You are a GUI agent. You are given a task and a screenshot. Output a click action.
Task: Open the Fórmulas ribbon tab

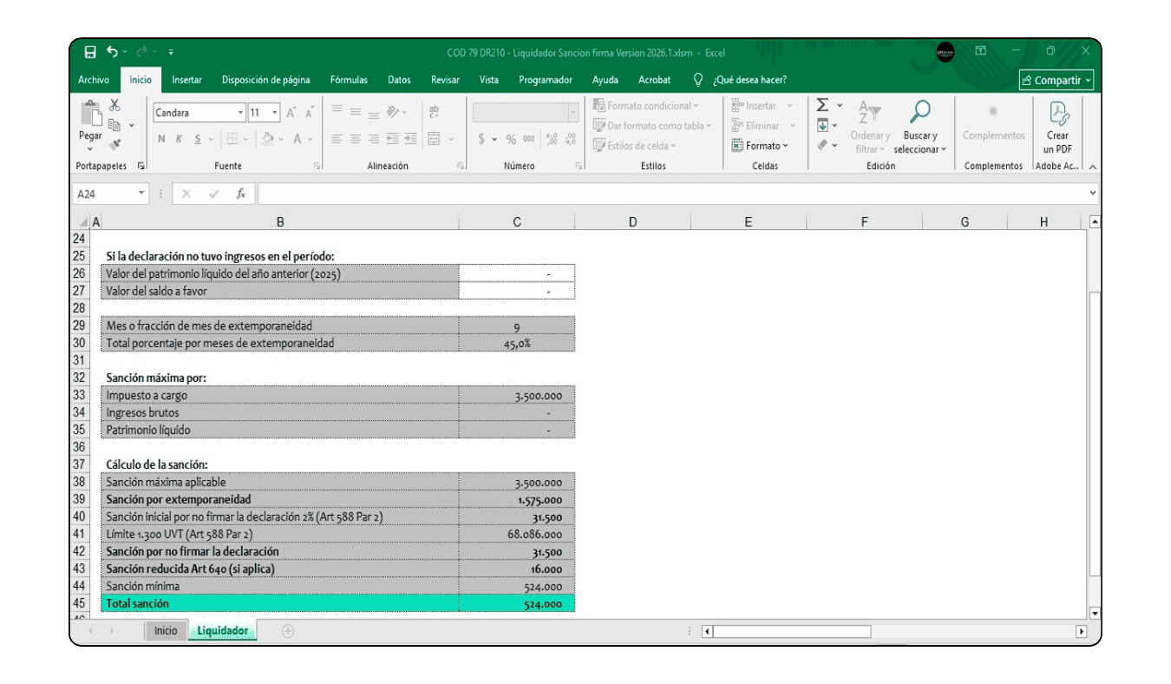tap(349, 80)
